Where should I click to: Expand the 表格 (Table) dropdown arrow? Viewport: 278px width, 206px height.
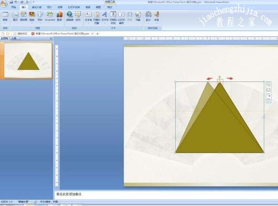pos(5,23)
